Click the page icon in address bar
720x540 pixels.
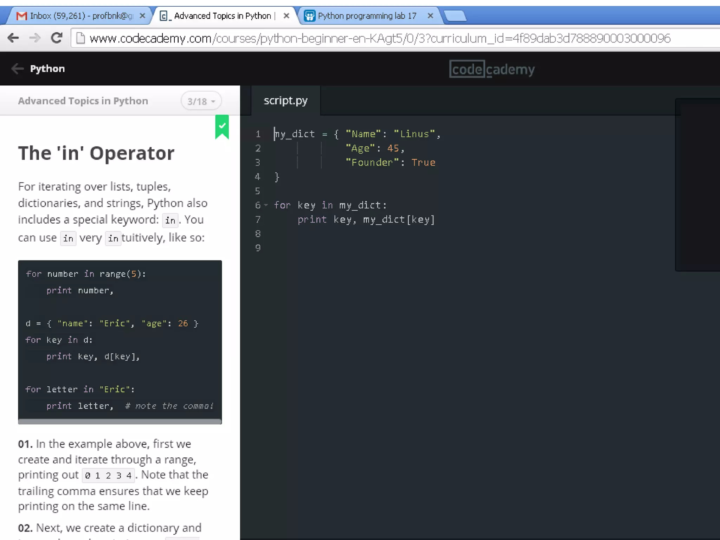tap(81, 38)
